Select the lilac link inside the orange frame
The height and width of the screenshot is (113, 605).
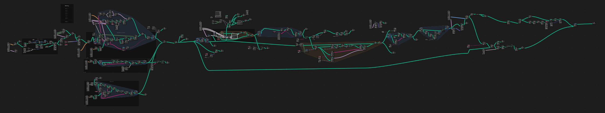point(347,54)
